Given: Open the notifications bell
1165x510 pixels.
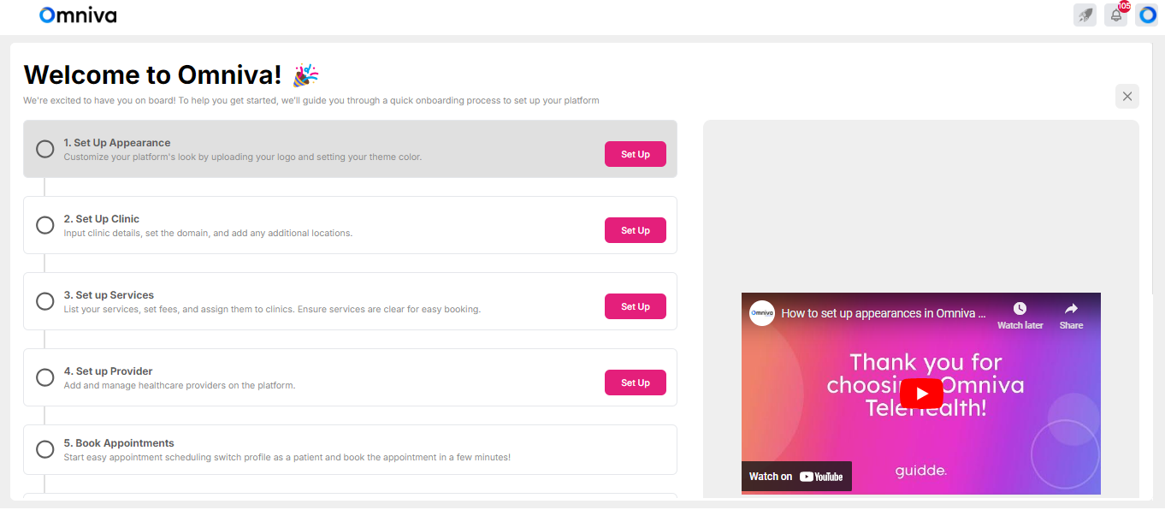Looking at the screenshot, I should tap(1115, 15).
